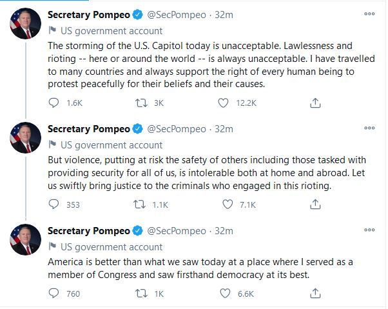Open Secretary Pompeo's profile from first tweet name

88,14
